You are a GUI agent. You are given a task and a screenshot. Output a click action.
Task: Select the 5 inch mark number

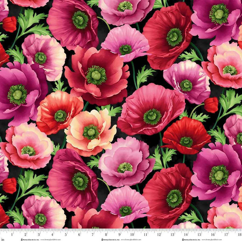coord(66,235)
